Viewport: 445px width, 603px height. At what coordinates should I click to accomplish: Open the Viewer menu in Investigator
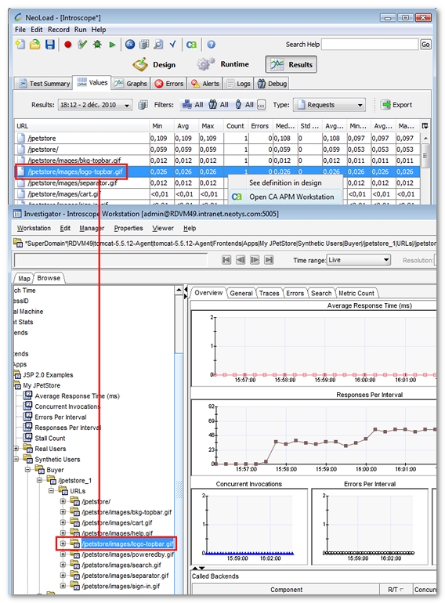coord(163,228)
